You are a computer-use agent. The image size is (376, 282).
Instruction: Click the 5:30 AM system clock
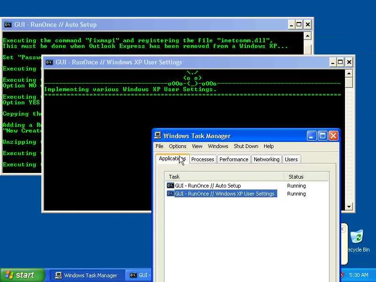(x=359, y=275)
